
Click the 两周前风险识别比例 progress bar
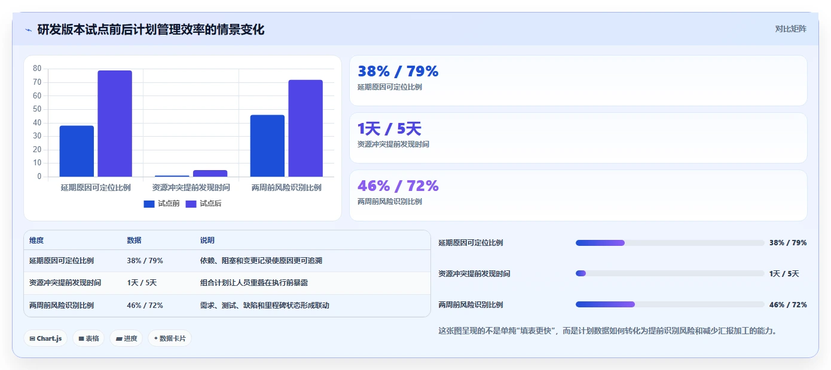point(670,305)
